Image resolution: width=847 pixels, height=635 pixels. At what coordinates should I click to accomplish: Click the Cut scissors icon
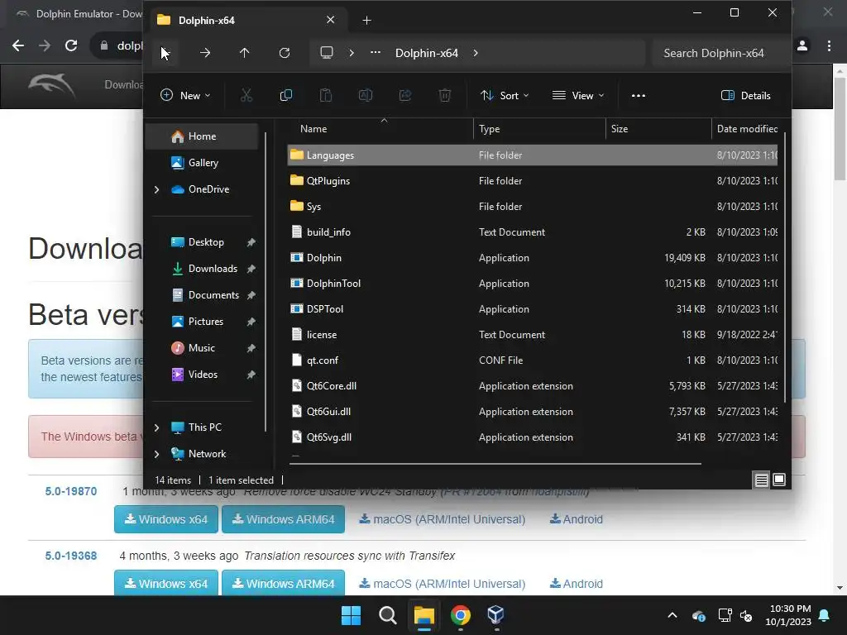(246, 96)
